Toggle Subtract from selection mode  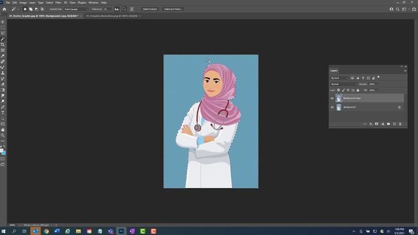tap(37, 9)
